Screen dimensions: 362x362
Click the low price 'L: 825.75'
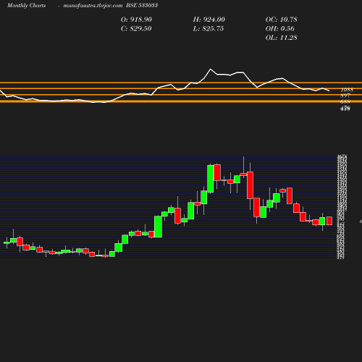click(x=209, y=29)
